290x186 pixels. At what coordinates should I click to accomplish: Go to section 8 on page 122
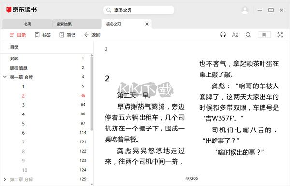coord(46,151)
